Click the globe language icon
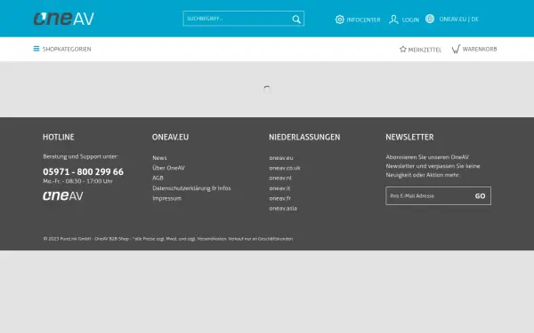 pyautogui.click(x=430, y=19)
